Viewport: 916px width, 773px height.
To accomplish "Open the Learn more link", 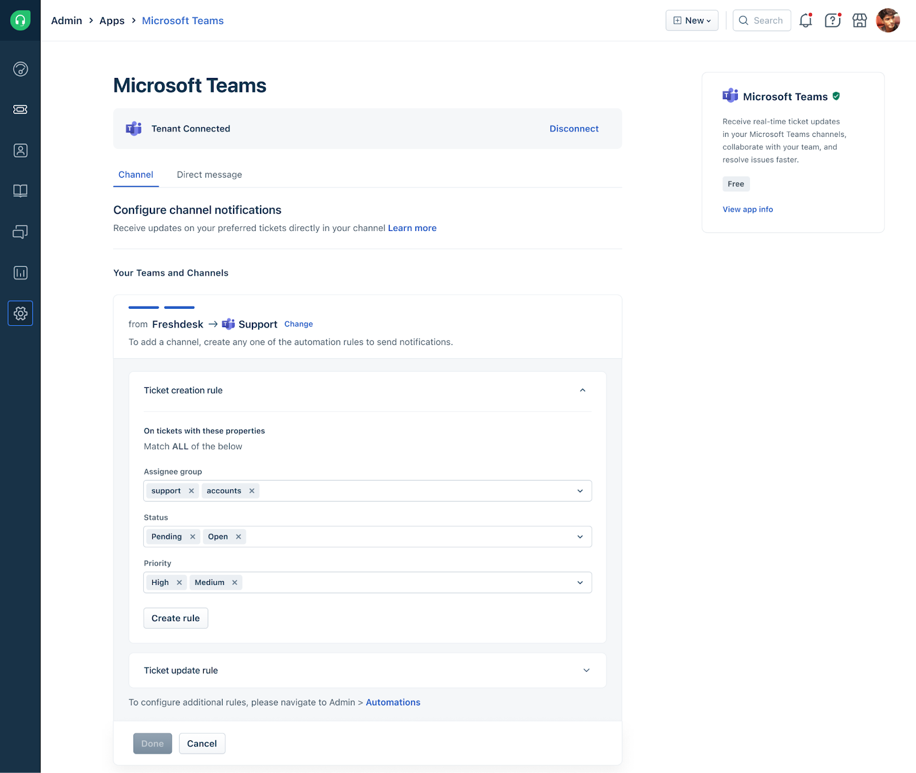I will [x=412, y=228].
